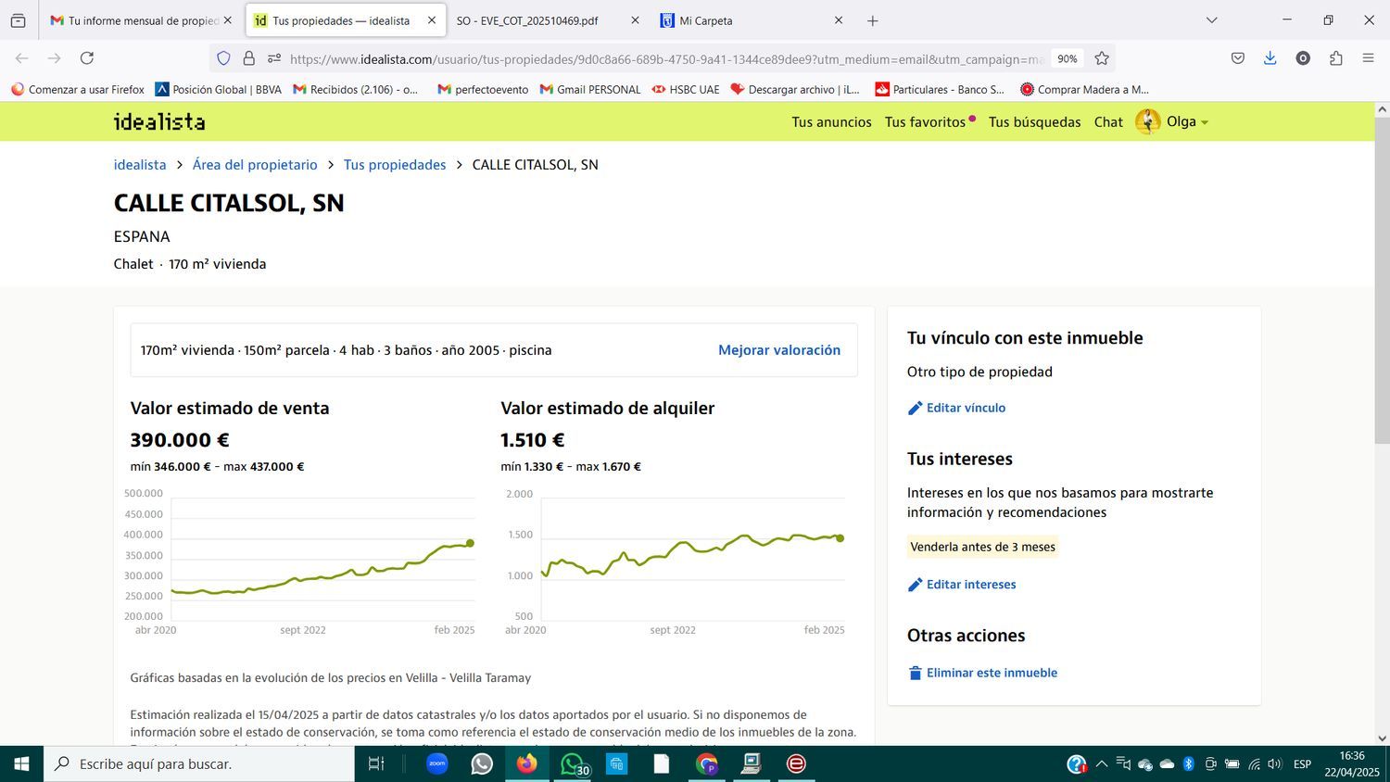The width and height of the screenshot is (1390, 782).
Task: Click the pencil icon next to Editar vínculo
Action: pyautogui.click(x=915, y=408)
